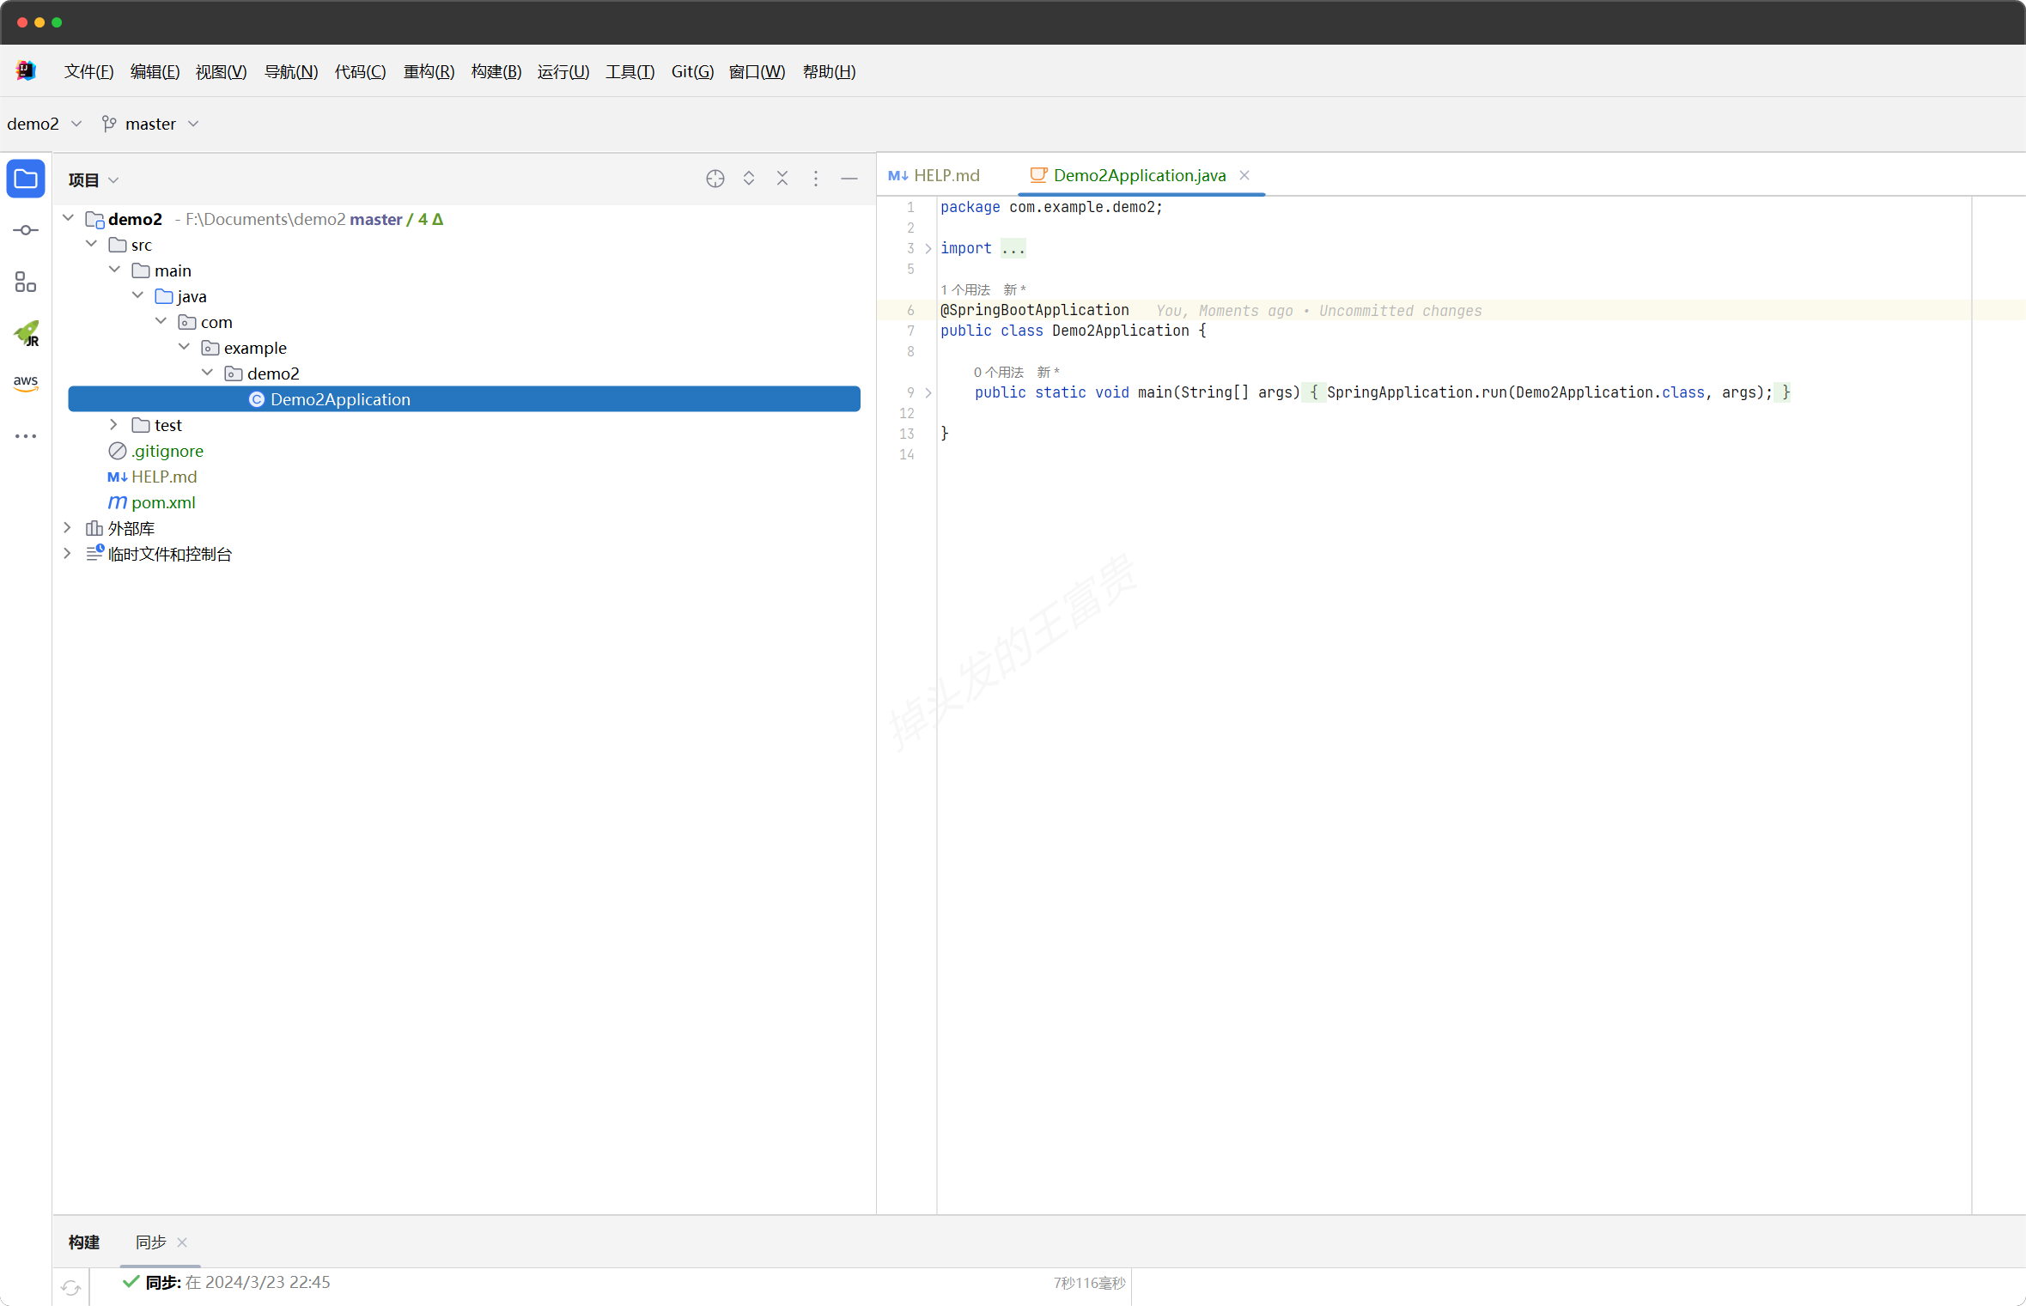Expand the 外部库 node
The width and height of the screenshot is (2026, 1306).
67,528
